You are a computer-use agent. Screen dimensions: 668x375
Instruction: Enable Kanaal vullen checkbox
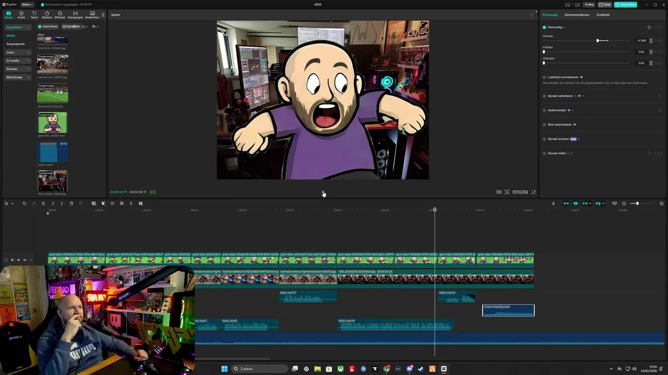544,153
